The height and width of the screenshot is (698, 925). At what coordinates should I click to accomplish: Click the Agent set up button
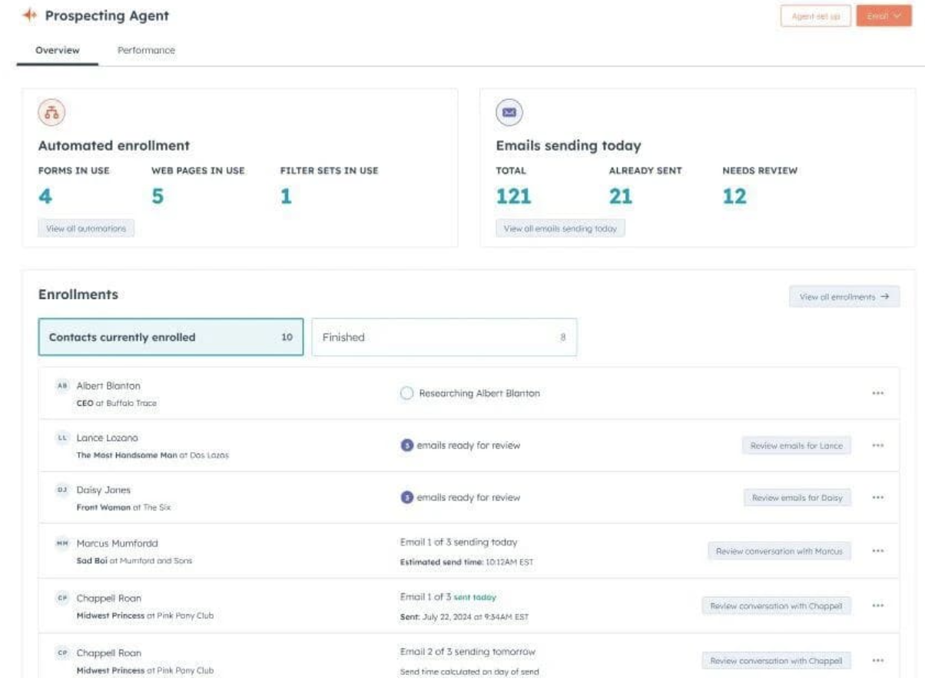pos(815,16)
